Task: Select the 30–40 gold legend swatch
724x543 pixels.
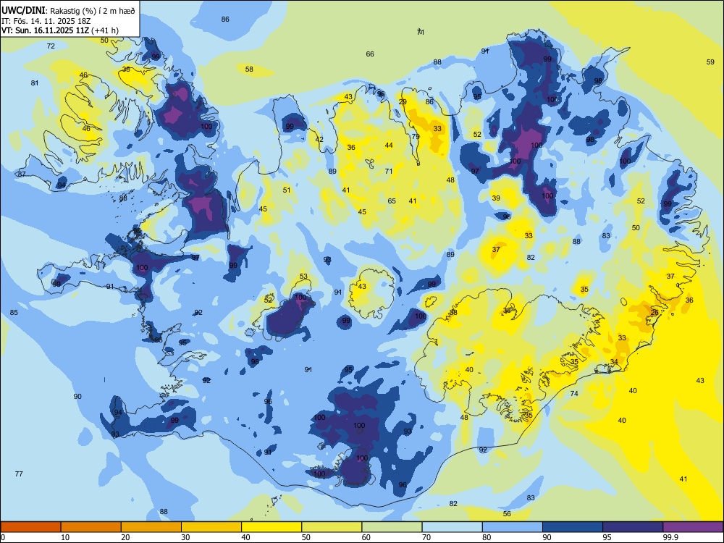Action: click(211, 527)
